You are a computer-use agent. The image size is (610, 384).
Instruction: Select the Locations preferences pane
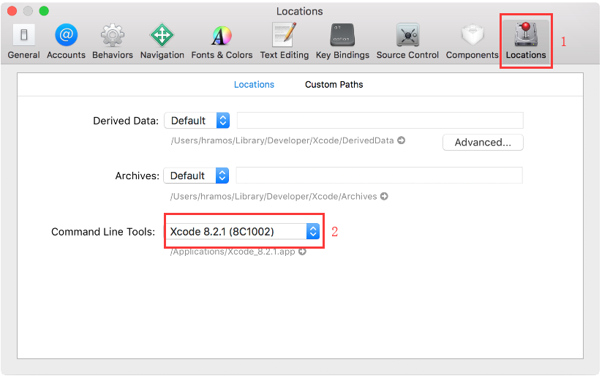(526, 41)
